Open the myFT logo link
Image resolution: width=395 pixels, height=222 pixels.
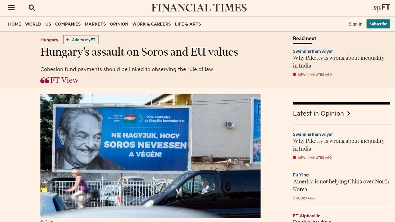tap(381, 8)
